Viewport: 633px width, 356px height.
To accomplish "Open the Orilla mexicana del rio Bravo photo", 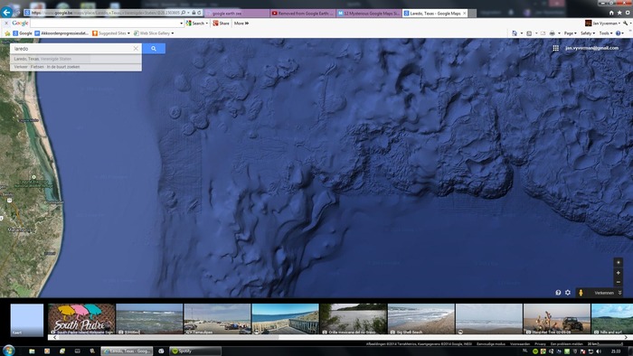I will [x=354, y=319].
